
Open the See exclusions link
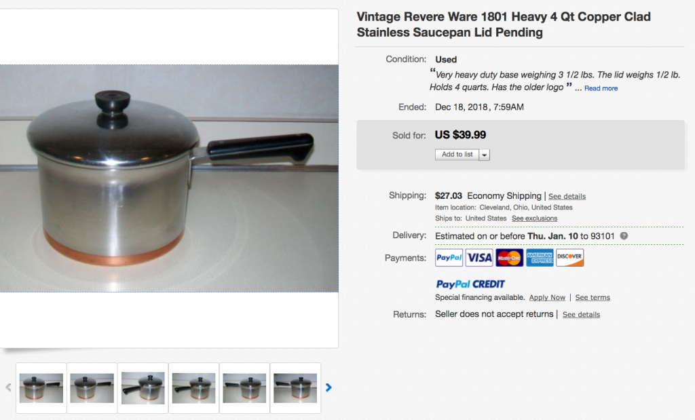click(534, 218)
